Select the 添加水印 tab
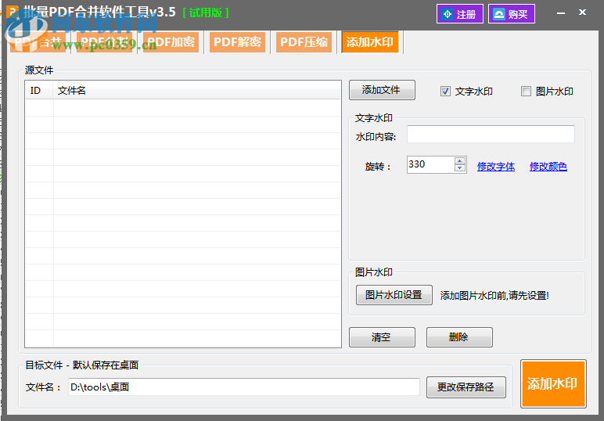The image size is (604, 421). (370, 42)
